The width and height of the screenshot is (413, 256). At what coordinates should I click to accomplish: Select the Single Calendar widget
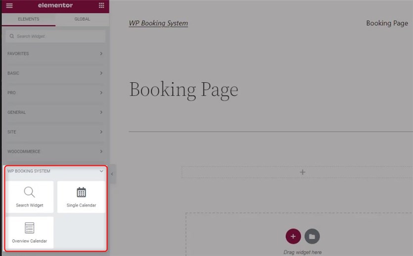click(81, 197)
